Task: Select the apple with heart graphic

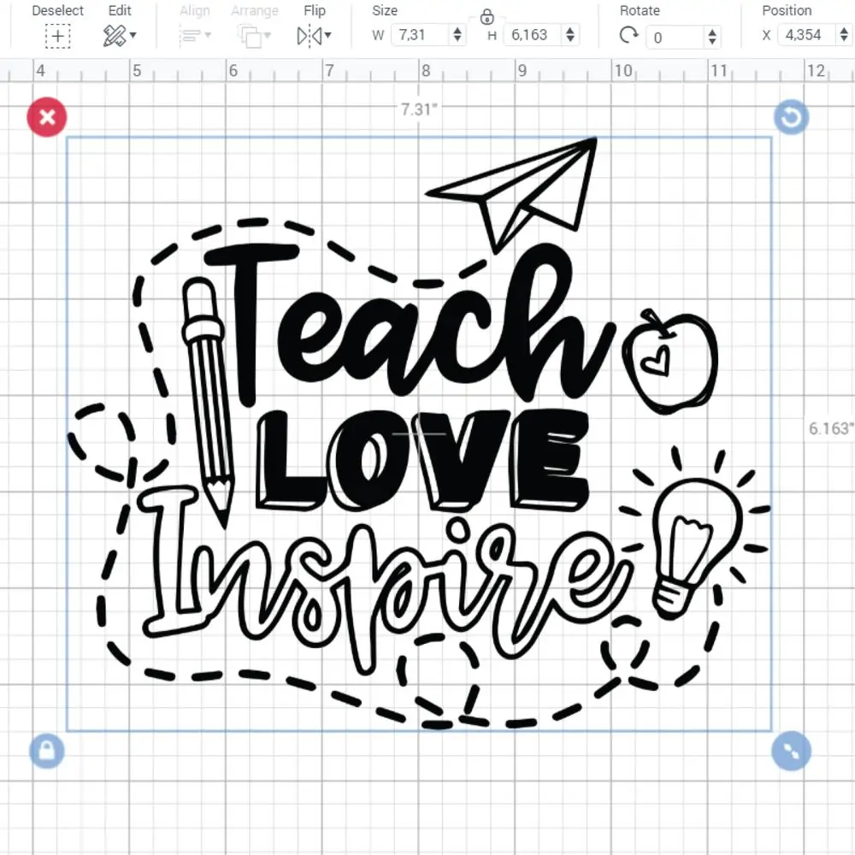Action: pos(669,361)
